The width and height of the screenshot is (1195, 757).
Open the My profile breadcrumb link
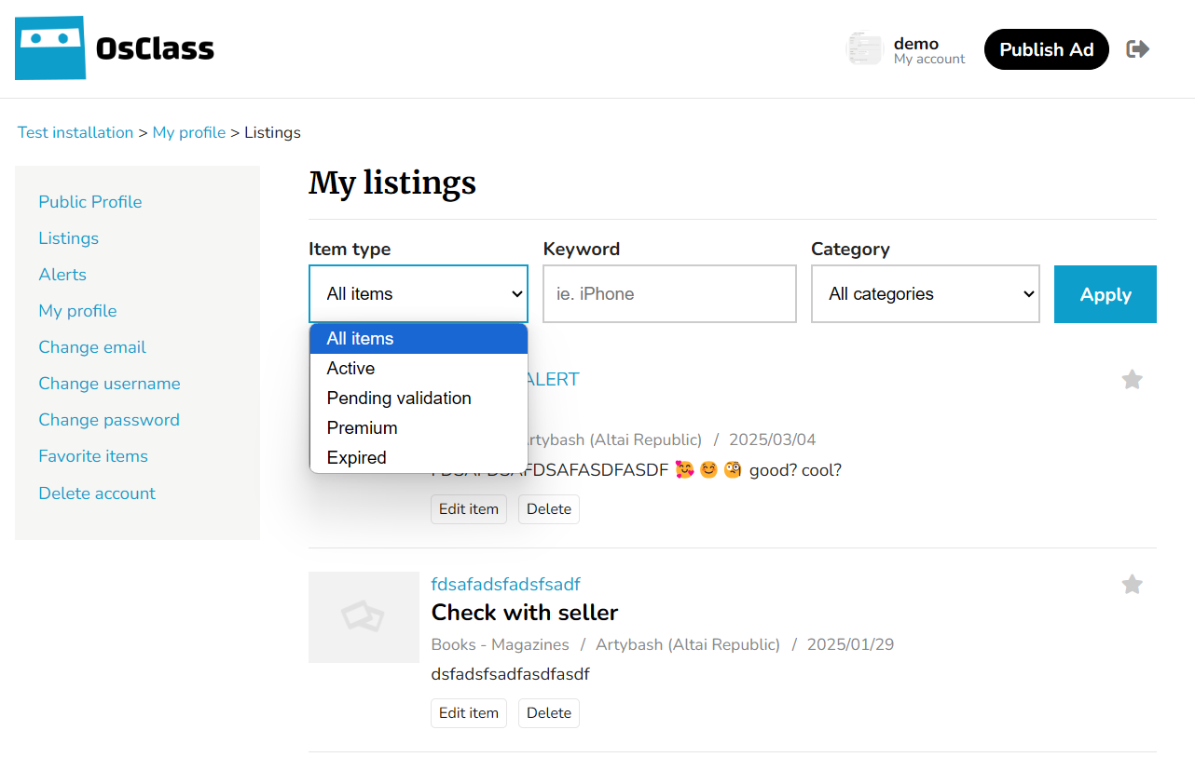(x=189, y=132)
